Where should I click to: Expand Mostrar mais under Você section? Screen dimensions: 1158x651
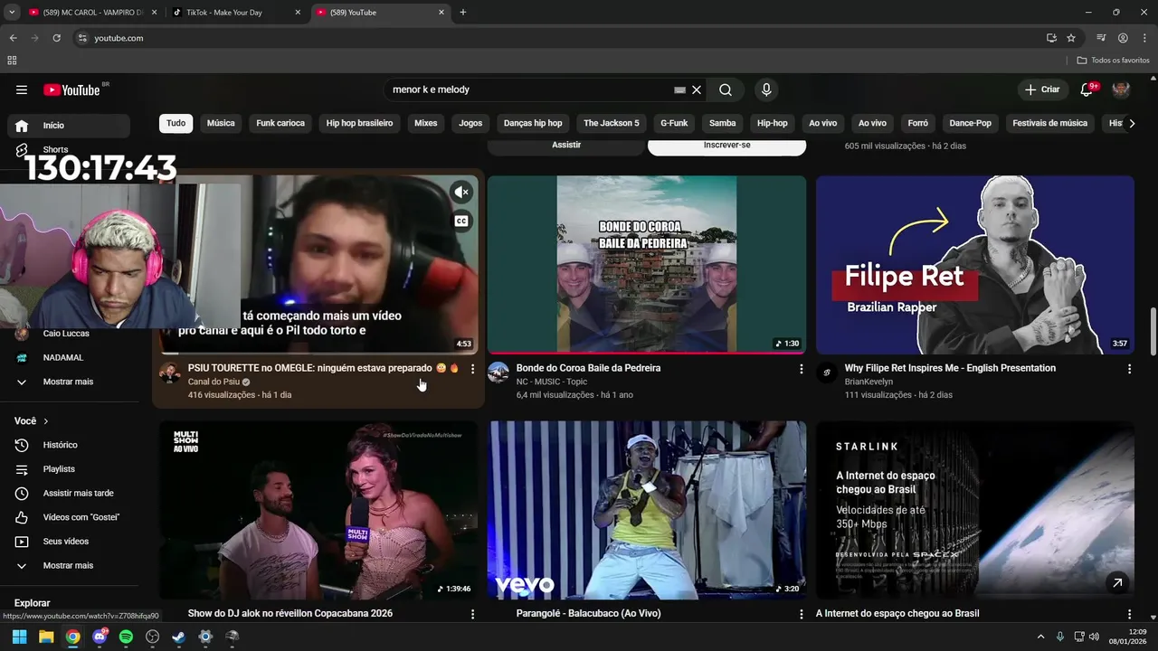pyautogui.click(x=69, y=565)
